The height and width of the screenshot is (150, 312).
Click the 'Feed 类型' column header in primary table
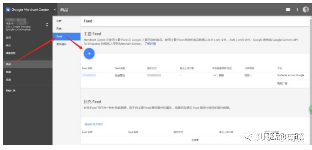tap(120, 68)
